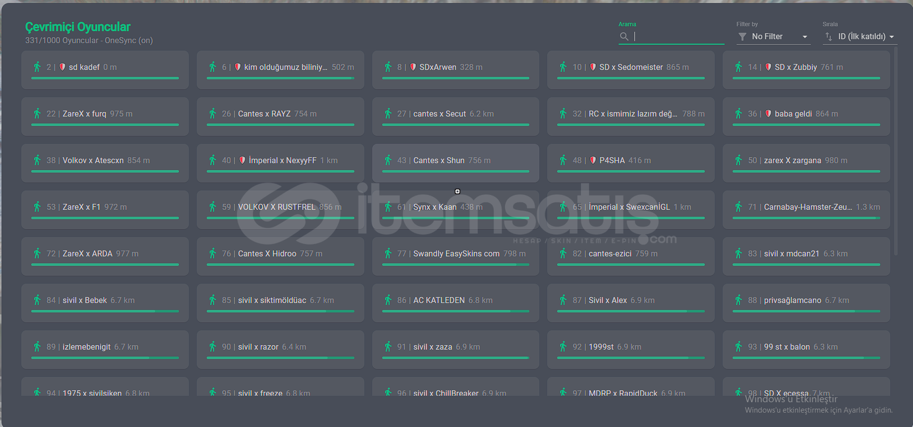Click the shield badge next to P4SHA

point(593,160)
